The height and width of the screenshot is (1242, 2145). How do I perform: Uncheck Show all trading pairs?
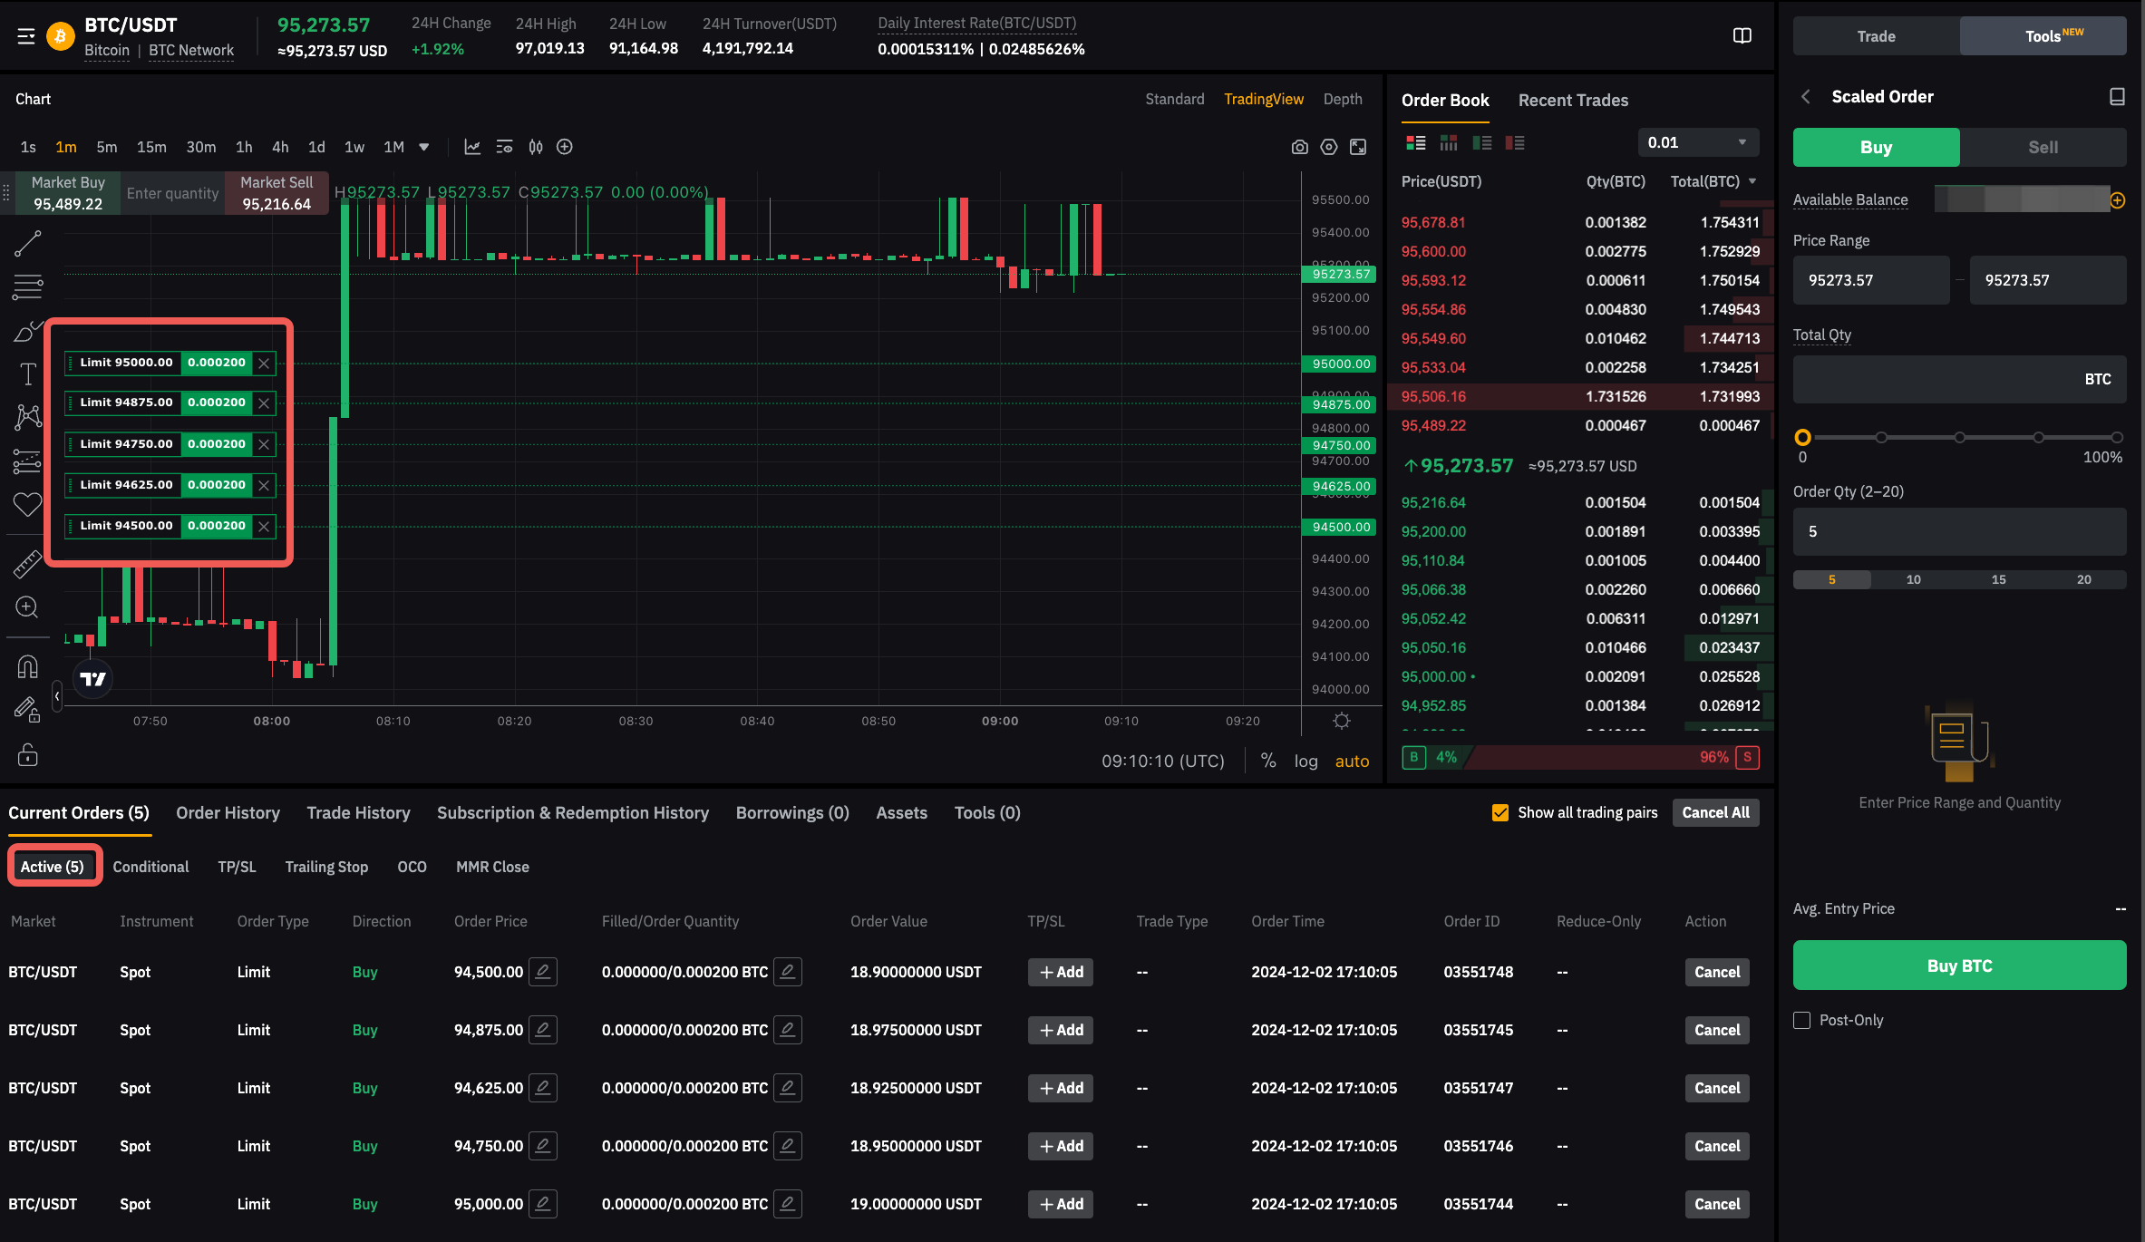pos(1500,812)
